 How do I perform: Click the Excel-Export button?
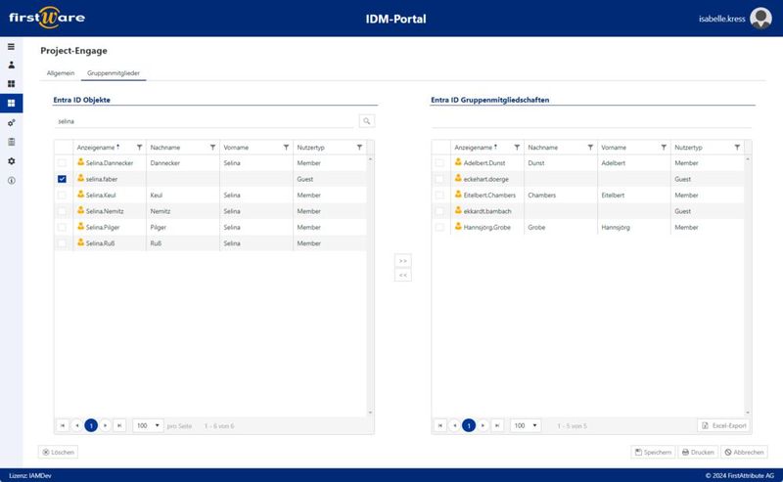click(x=724, y=425)
